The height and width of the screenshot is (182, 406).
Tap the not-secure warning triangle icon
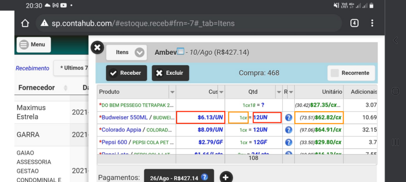[x=45, y=23]
